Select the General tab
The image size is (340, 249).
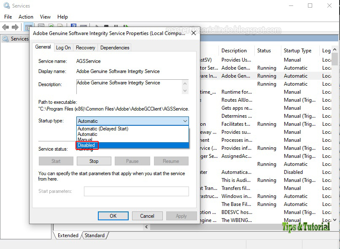(43, 47)
